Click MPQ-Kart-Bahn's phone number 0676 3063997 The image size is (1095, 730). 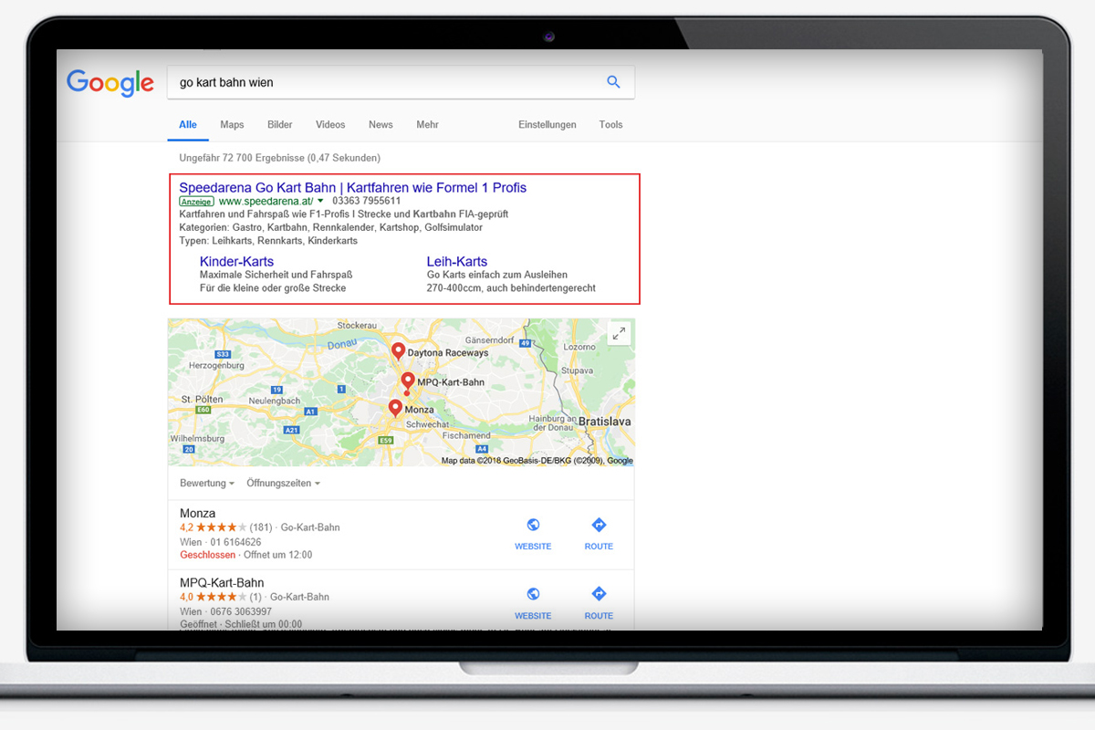click(x=241, y=611)
